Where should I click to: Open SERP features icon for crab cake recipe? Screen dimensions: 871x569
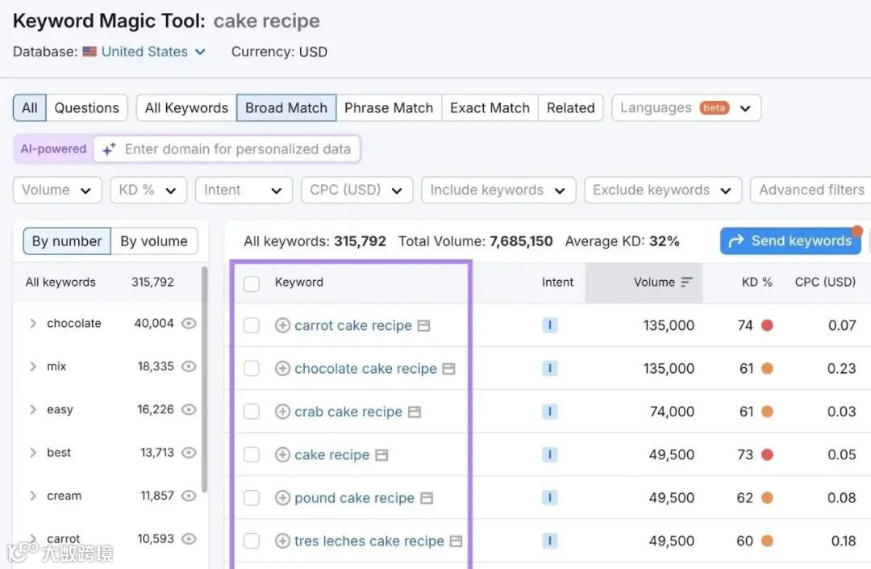pyautogui.click(x=415, y=412)
